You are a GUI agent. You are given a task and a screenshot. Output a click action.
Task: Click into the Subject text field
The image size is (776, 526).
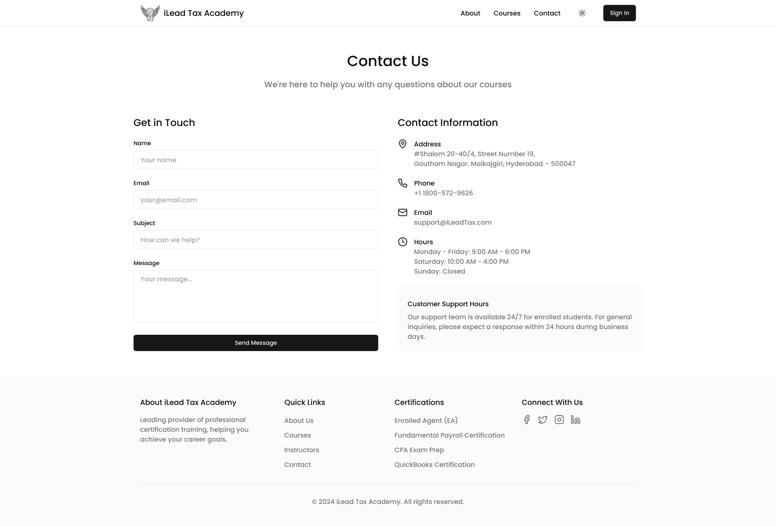pyautogui.click(x=256, y=240)
